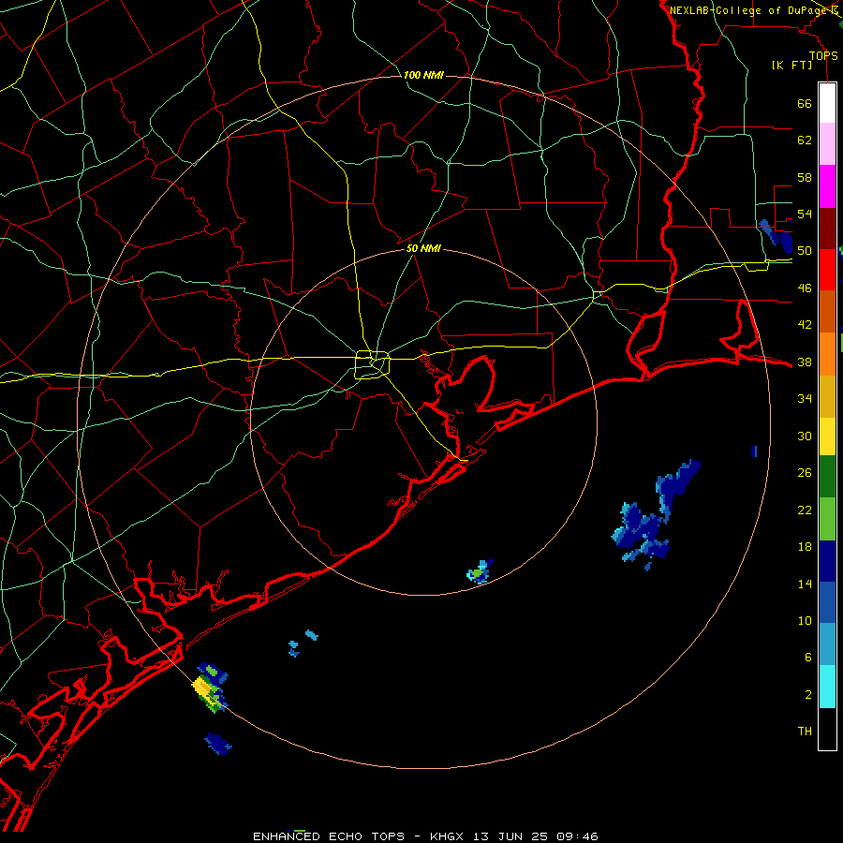The height and width of the screenshot is (843, 843).
Task: Click the 2 value on the legend
Action: click(x=807, y=694)
